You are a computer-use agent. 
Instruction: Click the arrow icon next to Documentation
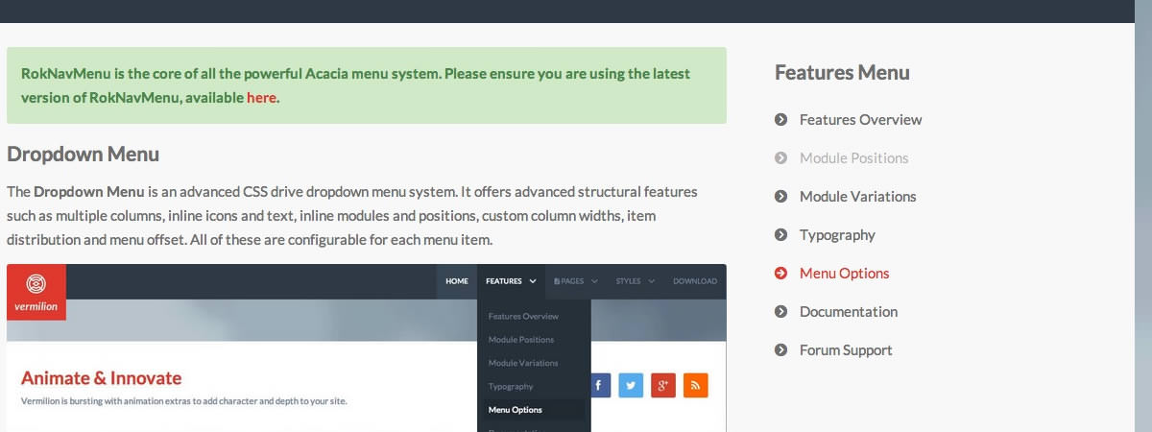780,312
